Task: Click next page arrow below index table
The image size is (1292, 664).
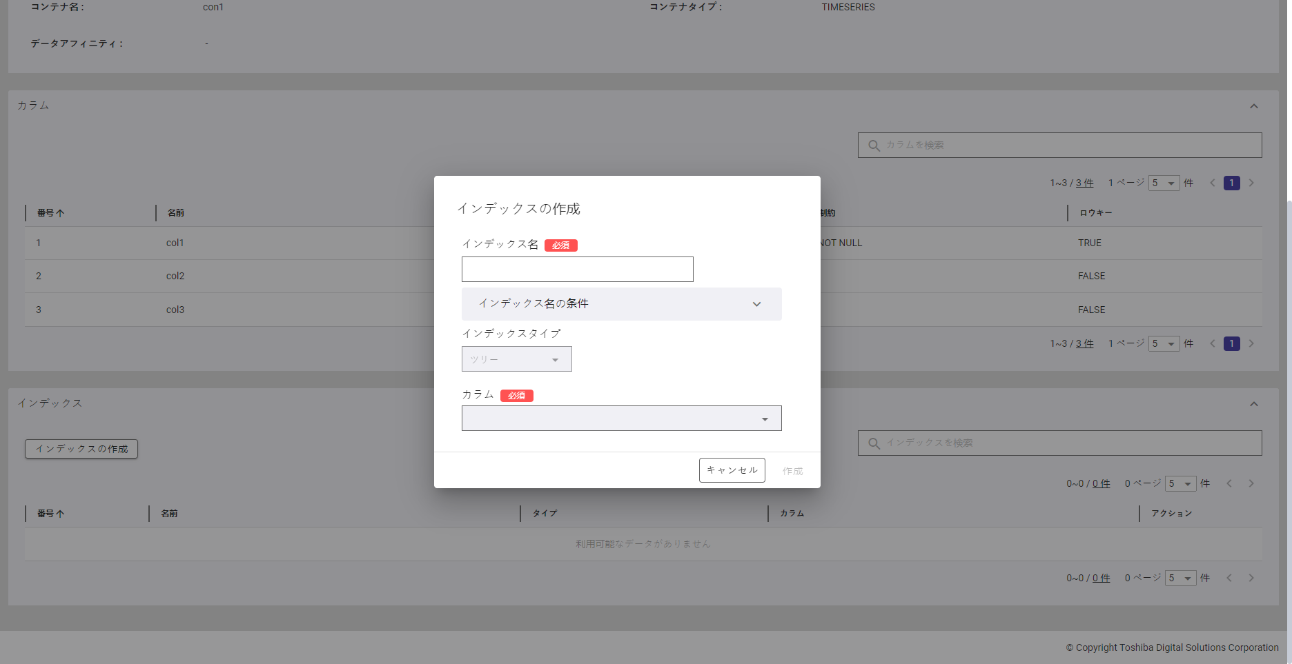Action: coord(1251,579)
